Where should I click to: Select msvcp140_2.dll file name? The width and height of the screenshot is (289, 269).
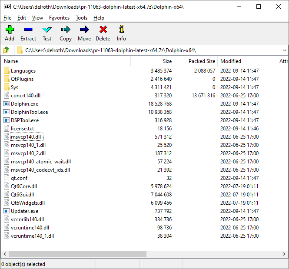click(28, 153)
